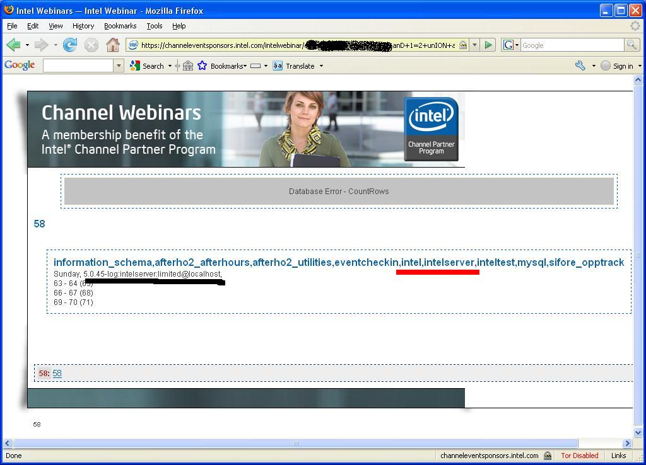Click channeleventsponsors.intel.com in status bar
This screenshot has width=646, height=465.
489,456
